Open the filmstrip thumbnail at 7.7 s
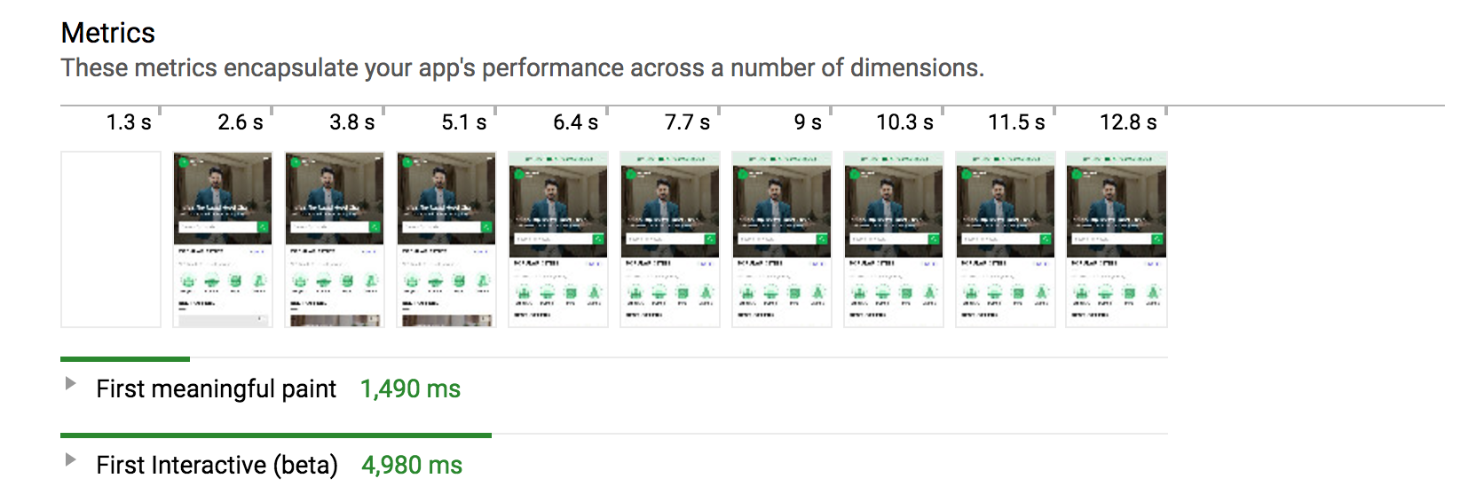 (670, 239)
